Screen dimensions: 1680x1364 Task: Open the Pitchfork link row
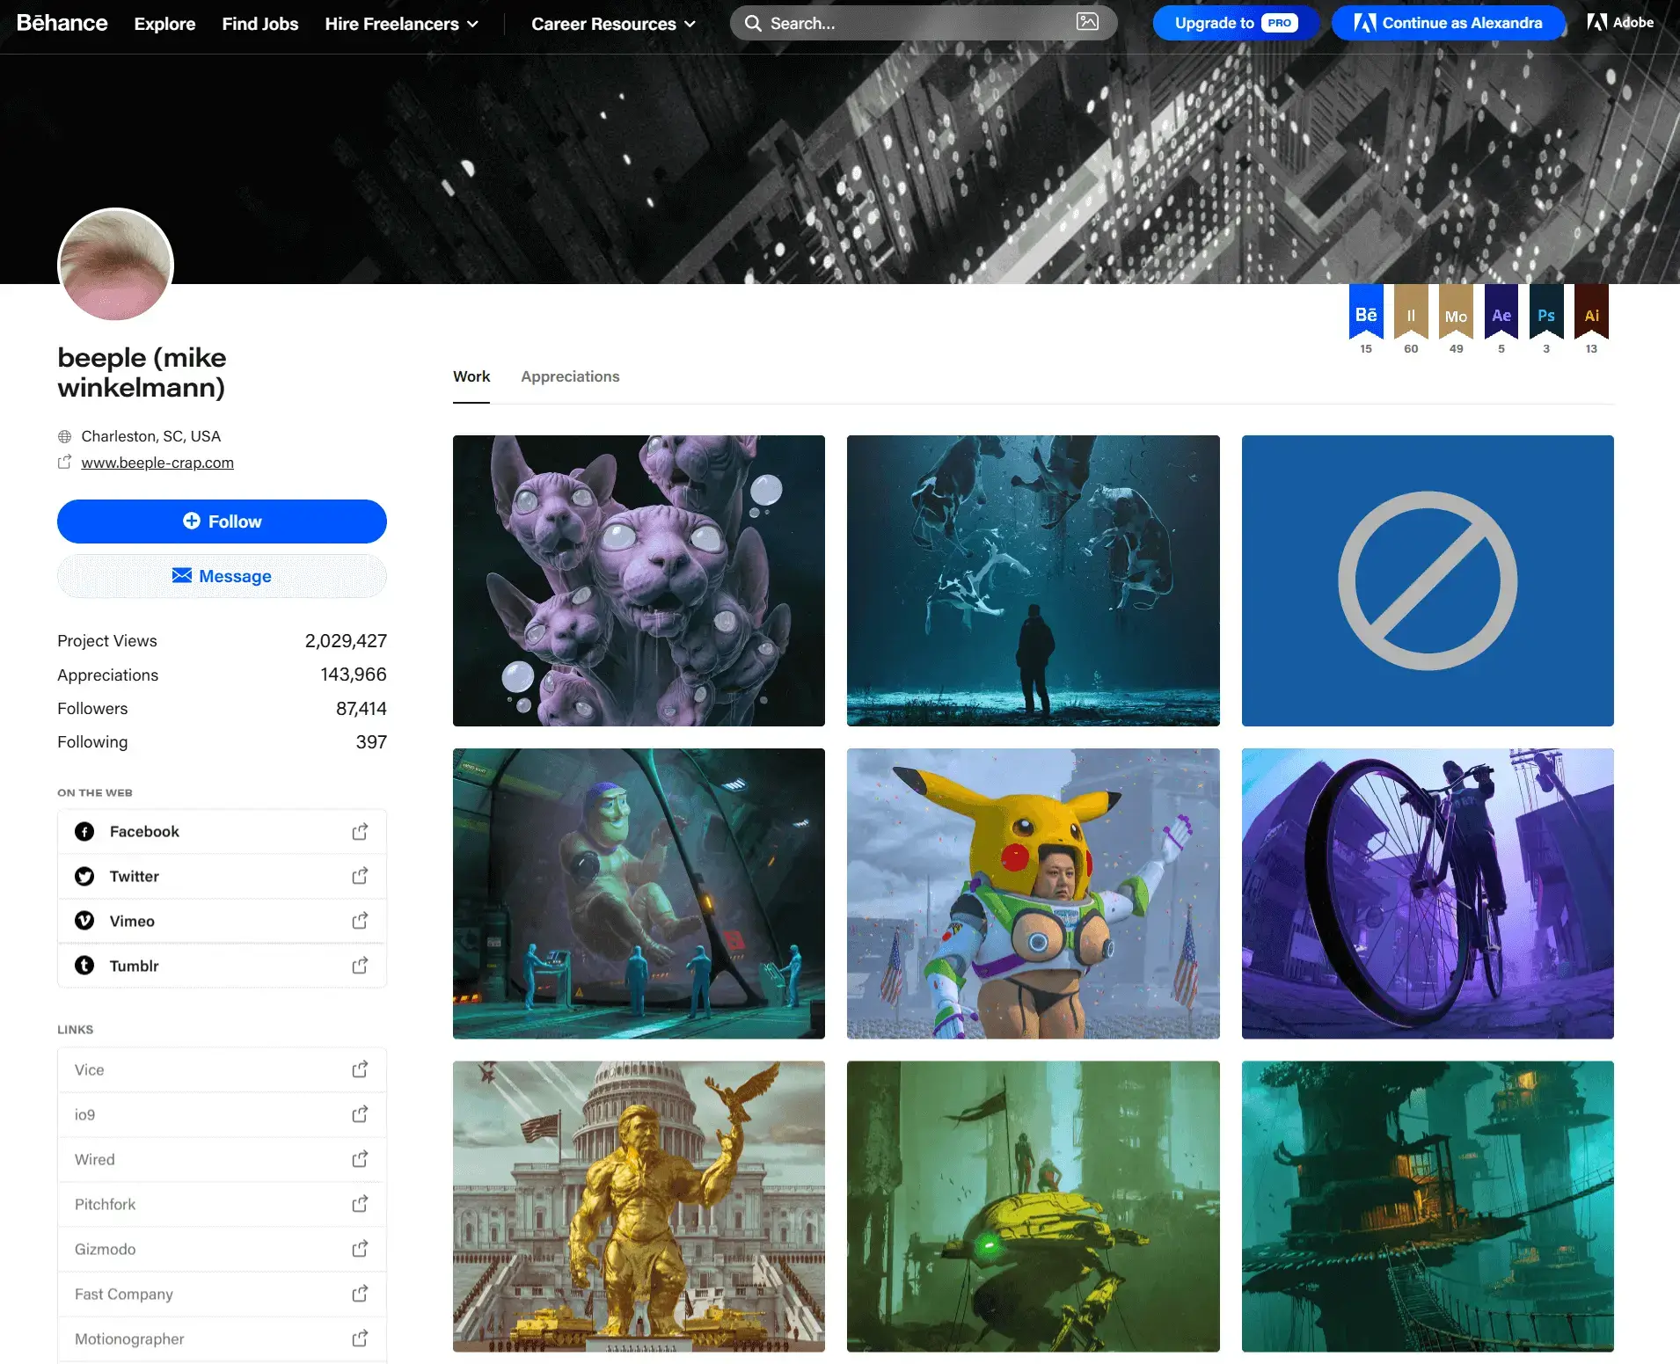point(222,1204)
